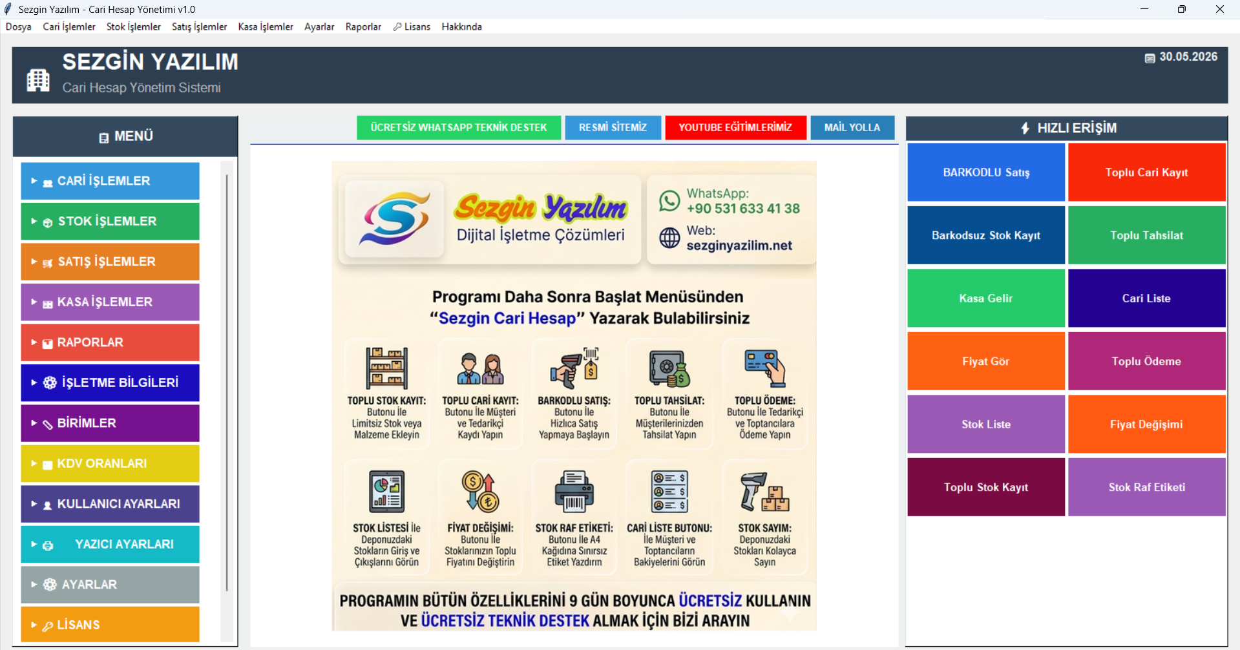This screenshot has height=650, width=1240.
Task: Click the Toplu Stok Kayıt shelf illustration
Action: point(386,368)
